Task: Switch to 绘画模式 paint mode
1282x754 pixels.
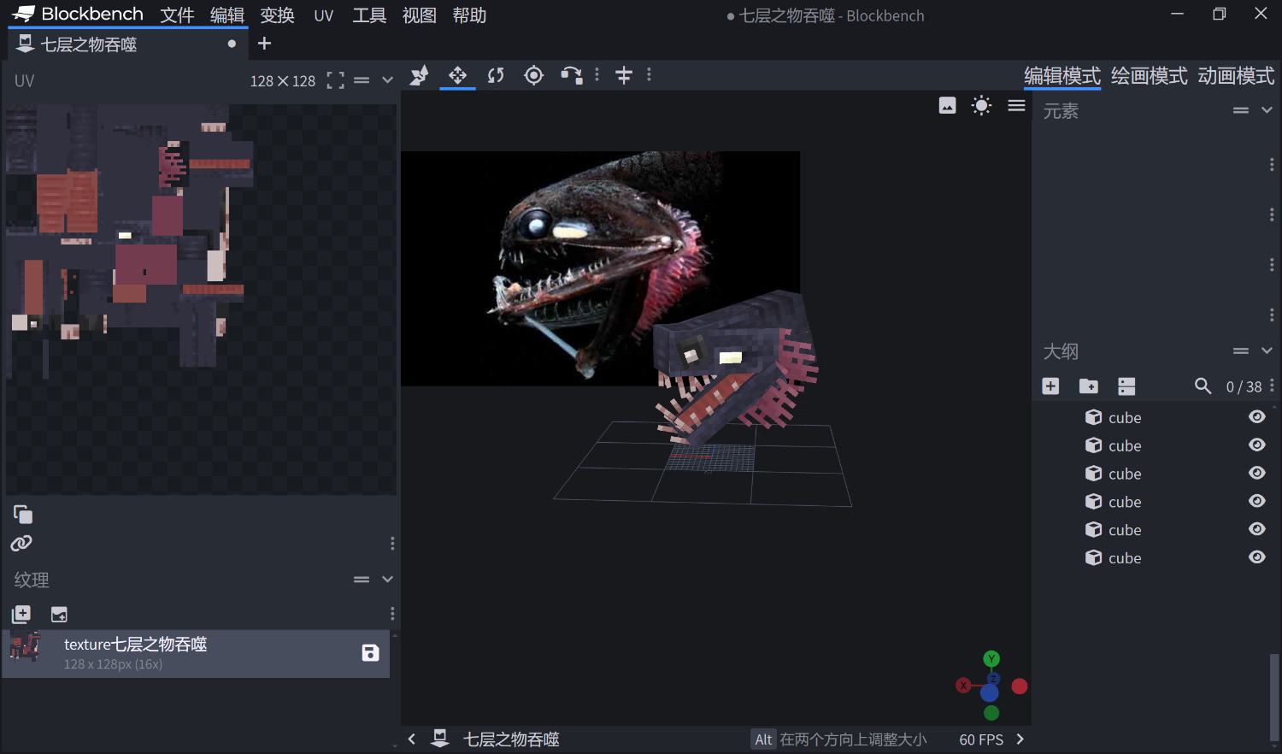Action: tap(1149, 76)
